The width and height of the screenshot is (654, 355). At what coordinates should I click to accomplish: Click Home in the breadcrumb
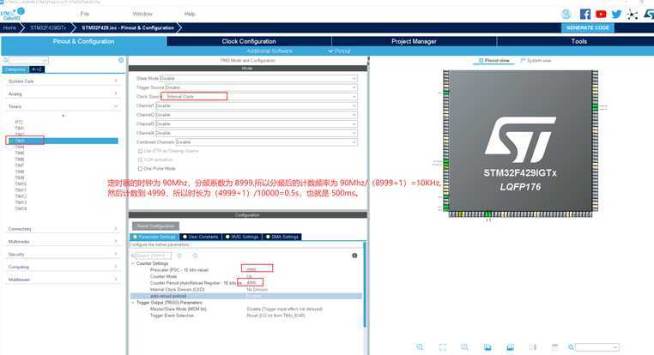(9, 28)
